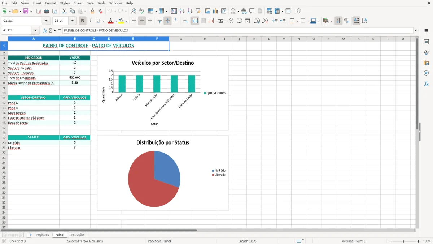This screenshot has width=433, height=244.
Task: Click the Export as PDF icon
Action: (x=39, y=11)
